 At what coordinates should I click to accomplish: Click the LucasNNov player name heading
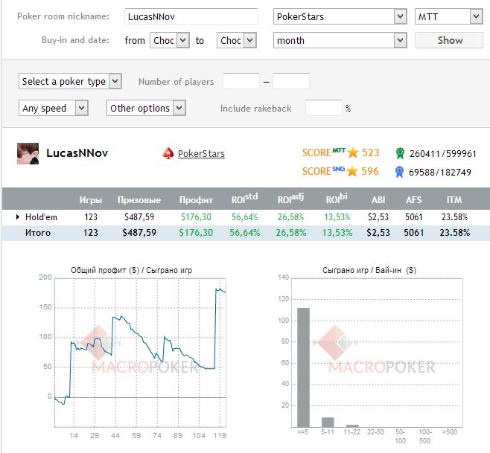click(x=77, y=153)
